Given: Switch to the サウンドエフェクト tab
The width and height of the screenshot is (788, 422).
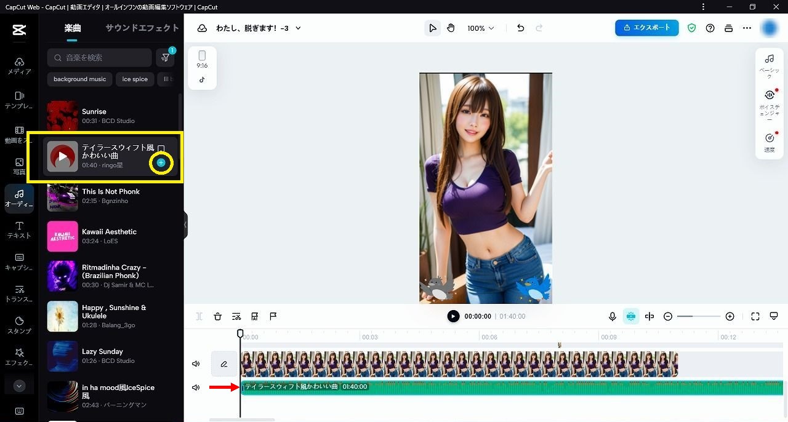Looking at the screenshot, I should [x=142, y=28].
